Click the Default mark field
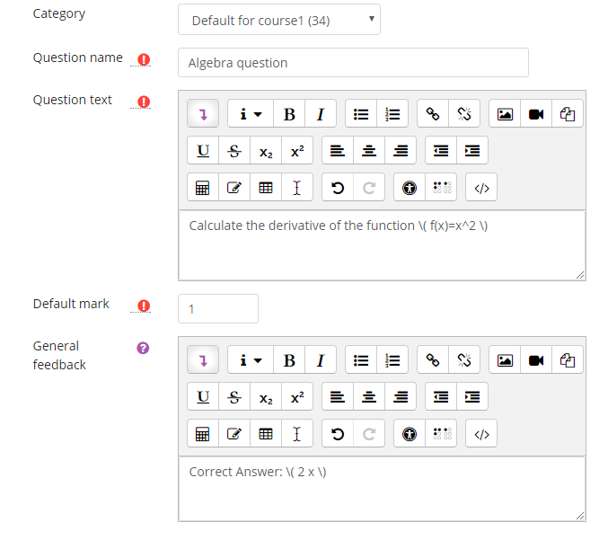The height and width of the screenshot is (558, 599). click(x=218, y=309)
